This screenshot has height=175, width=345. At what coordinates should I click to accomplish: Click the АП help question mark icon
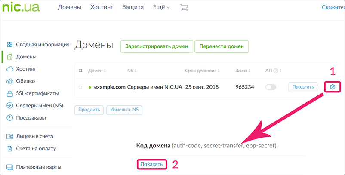pyautogui.click(x=276, y=71)
